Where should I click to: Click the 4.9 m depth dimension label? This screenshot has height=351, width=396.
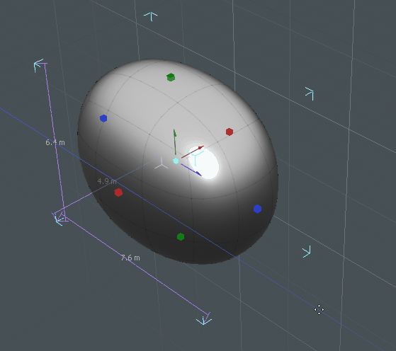click(x=107, y=181)
